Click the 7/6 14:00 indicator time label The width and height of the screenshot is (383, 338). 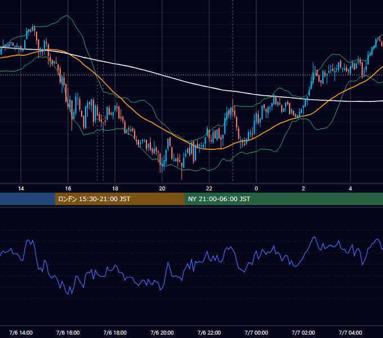click(x=21, y=332)
